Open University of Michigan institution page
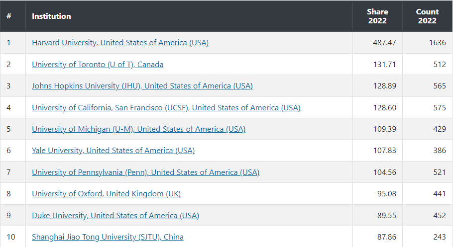Screen dimensions: 453x247 click(x=138, y=129)
